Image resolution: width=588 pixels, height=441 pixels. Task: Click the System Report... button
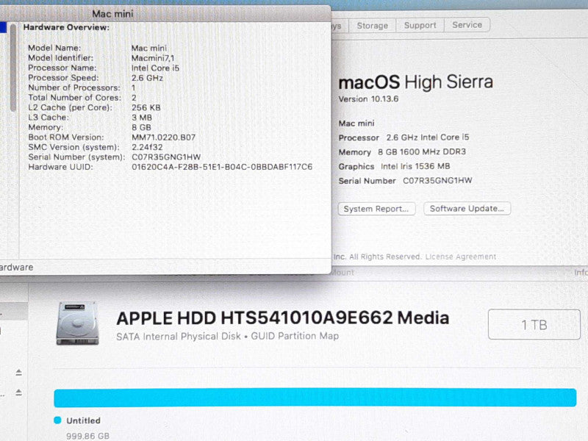click(x=376, y=209)
